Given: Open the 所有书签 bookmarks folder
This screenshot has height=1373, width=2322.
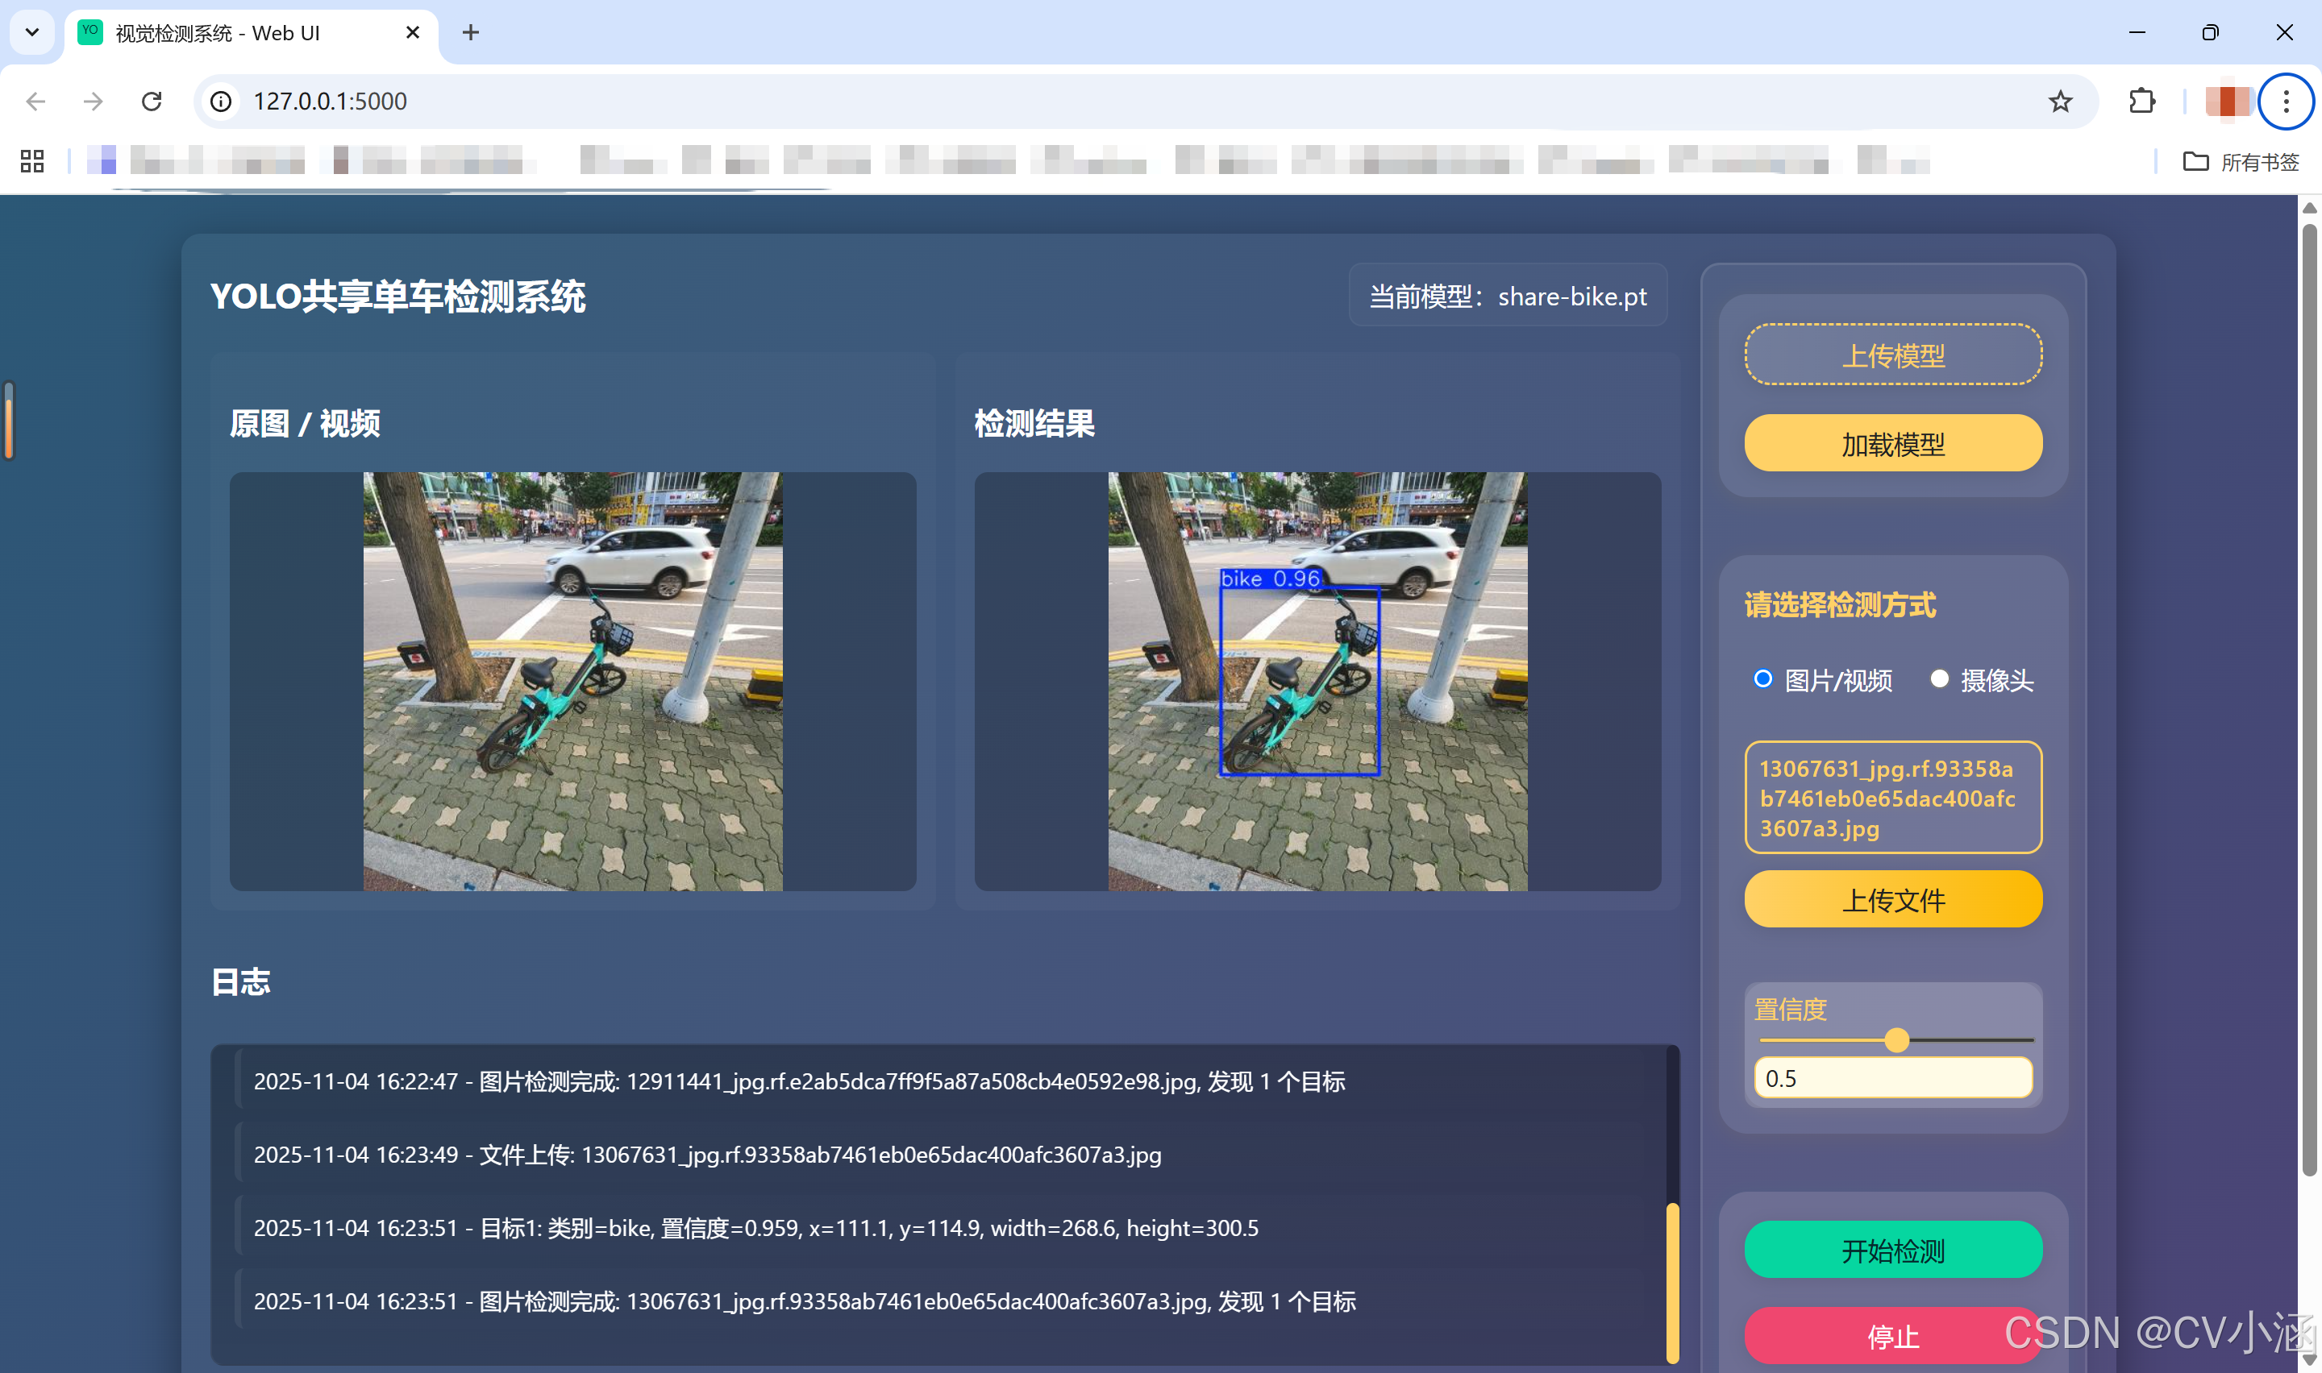Looking at the screenshot, I should tap(2241, 162).
